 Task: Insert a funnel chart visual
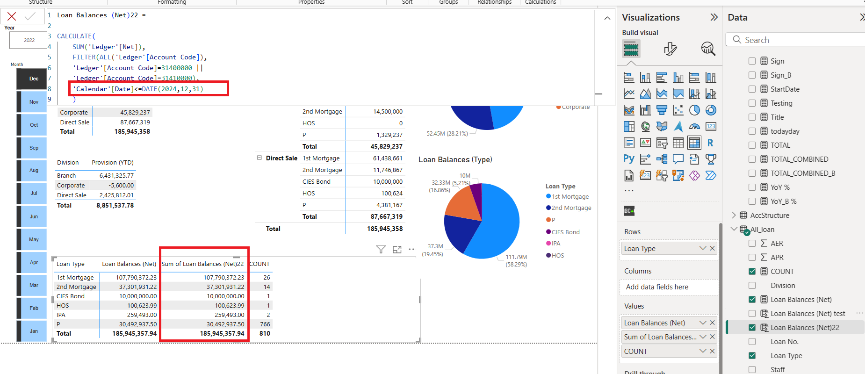pyautogui.click(x=662, y=110)
